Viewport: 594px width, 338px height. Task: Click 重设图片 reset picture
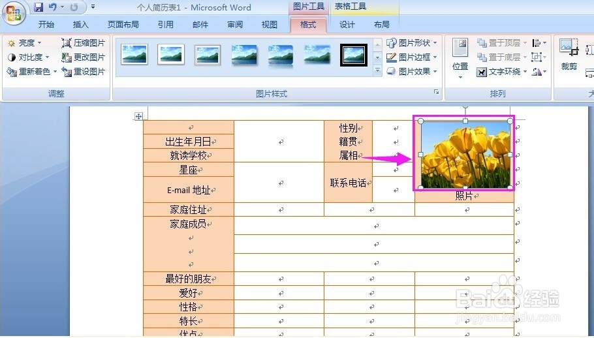coord(84,72)
